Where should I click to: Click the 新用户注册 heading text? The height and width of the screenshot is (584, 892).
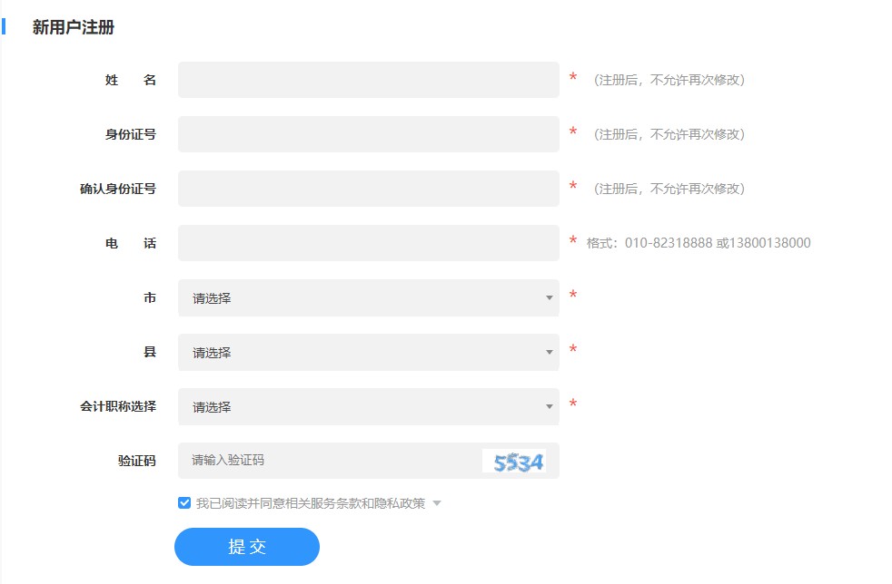pos(74,26)
